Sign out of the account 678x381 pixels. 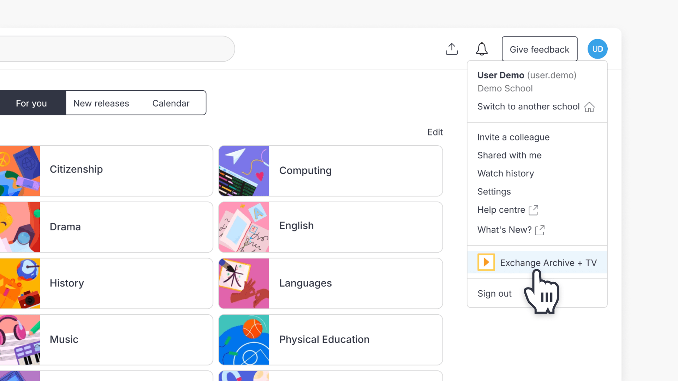pos(494,294)
